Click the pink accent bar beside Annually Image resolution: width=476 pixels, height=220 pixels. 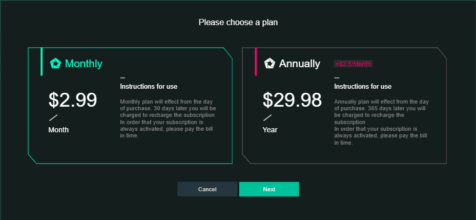[256, 62]
